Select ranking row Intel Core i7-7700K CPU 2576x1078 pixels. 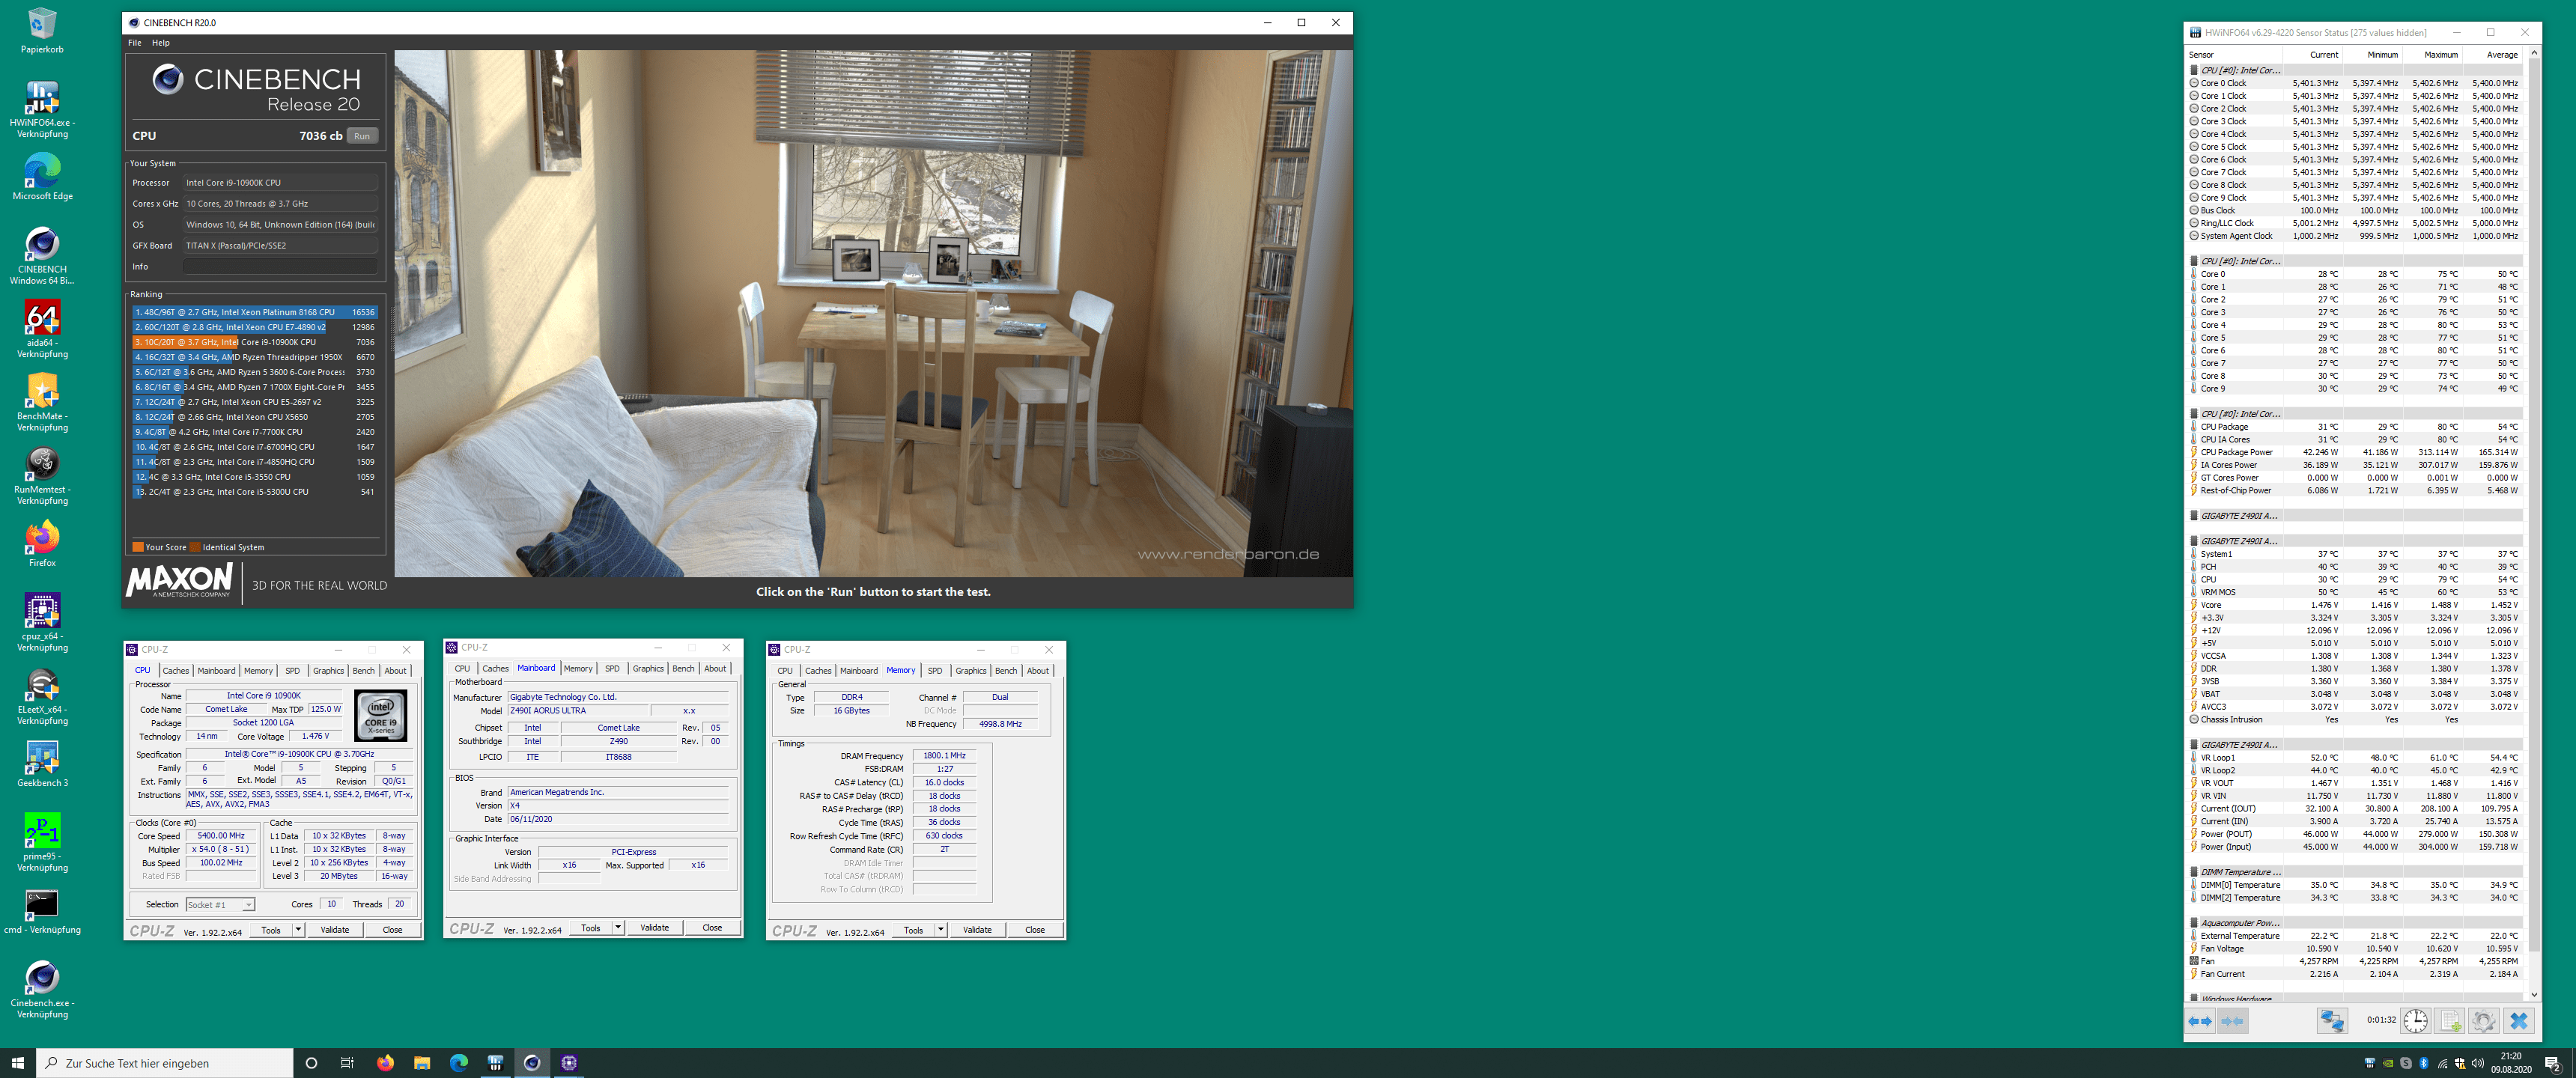point(255,432)
